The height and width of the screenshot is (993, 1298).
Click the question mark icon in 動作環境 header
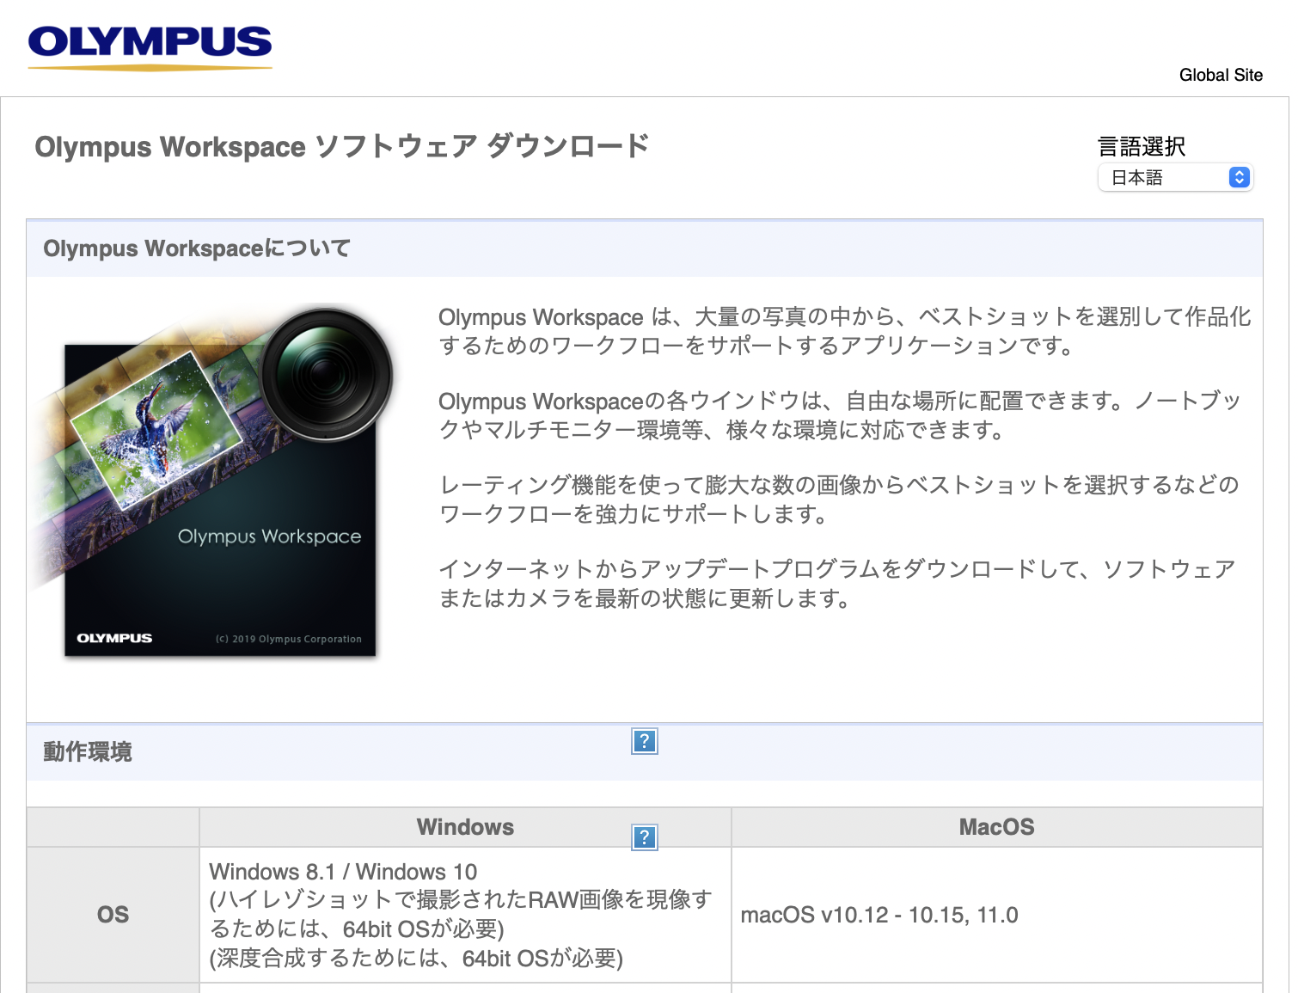(x=645, y=741)
